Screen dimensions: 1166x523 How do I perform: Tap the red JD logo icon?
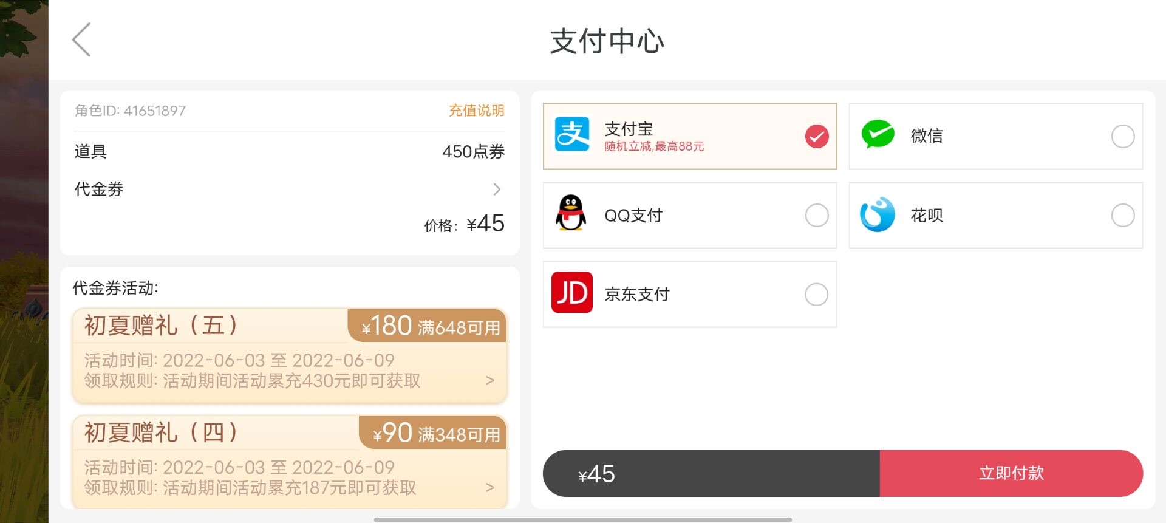point(572,292)
